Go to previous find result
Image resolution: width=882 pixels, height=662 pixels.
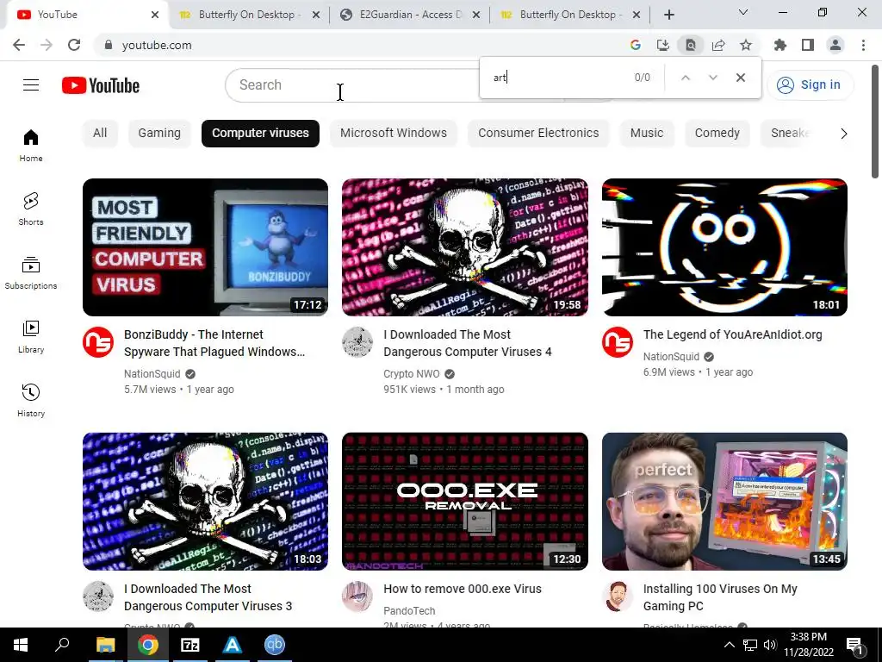(685, 78)
